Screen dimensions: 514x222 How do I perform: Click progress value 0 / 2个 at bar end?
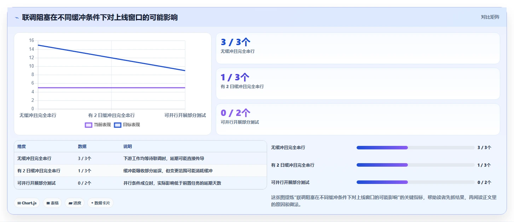coord(484,183)
